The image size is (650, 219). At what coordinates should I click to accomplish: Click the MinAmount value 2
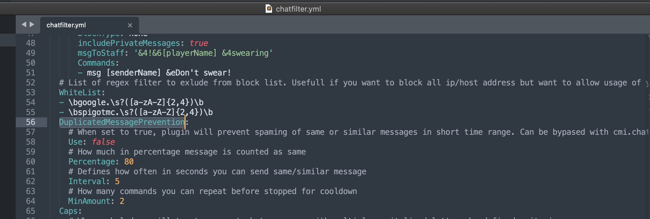click(122, 201)
